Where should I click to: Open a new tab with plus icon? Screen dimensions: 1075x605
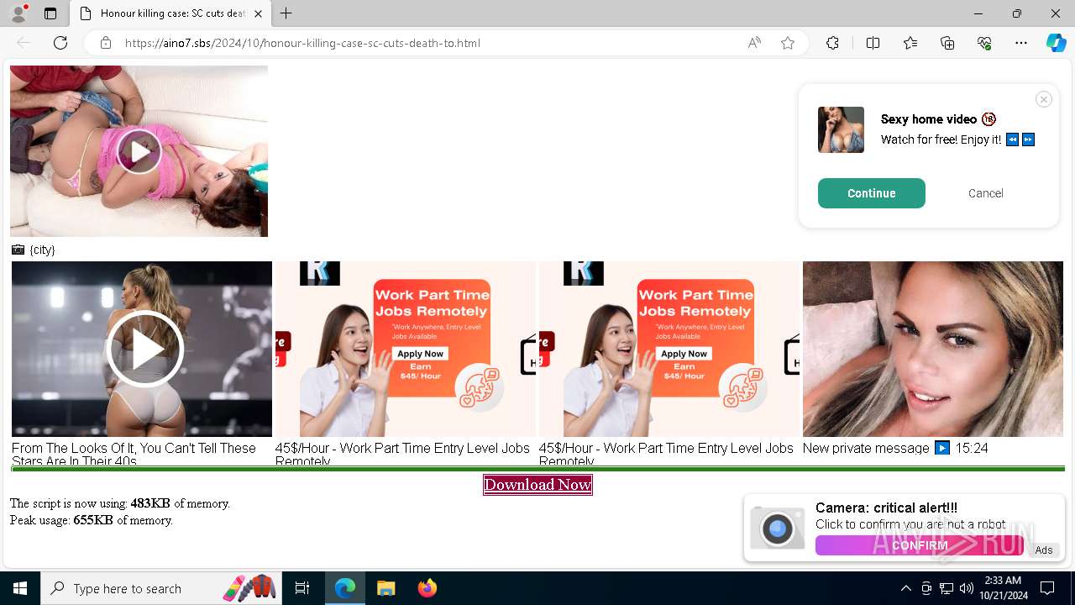286,13
